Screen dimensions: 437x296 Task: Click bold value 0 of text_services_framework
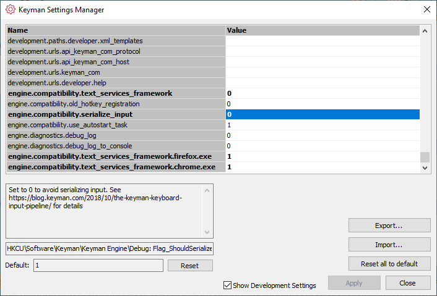pos(322,93)
